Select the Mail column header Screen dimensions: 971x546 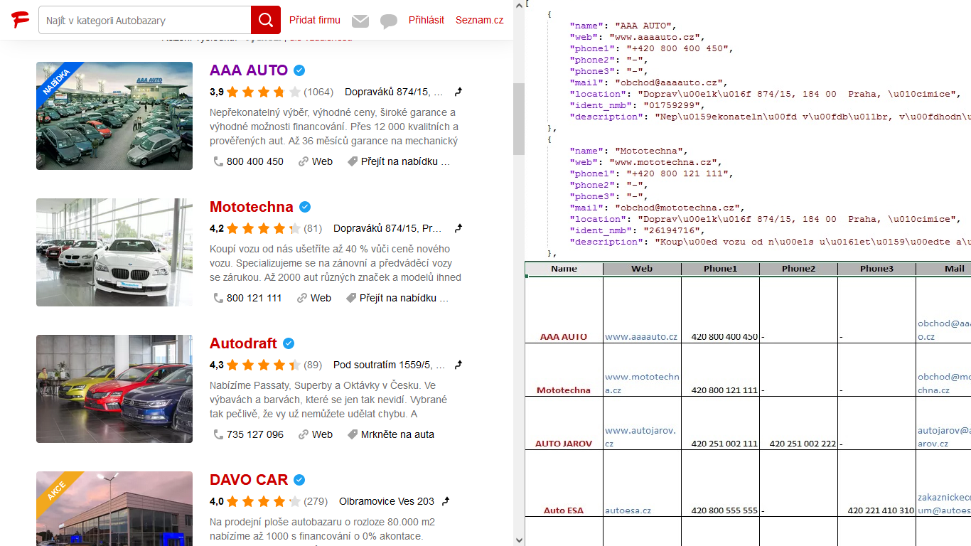pyautogui.click(x=944, y=269)
